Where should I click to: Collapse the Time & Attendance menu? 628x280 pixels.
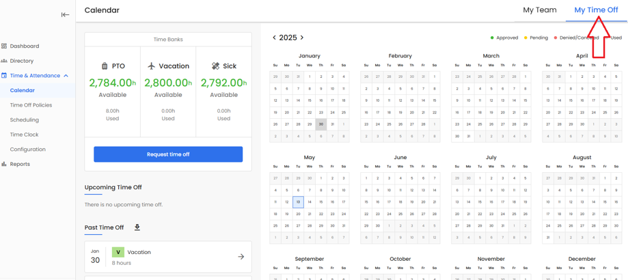(66, 76)
